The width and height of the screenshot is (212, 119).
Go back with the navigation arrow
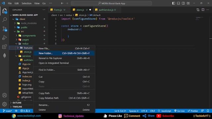[x=62, y=3]
